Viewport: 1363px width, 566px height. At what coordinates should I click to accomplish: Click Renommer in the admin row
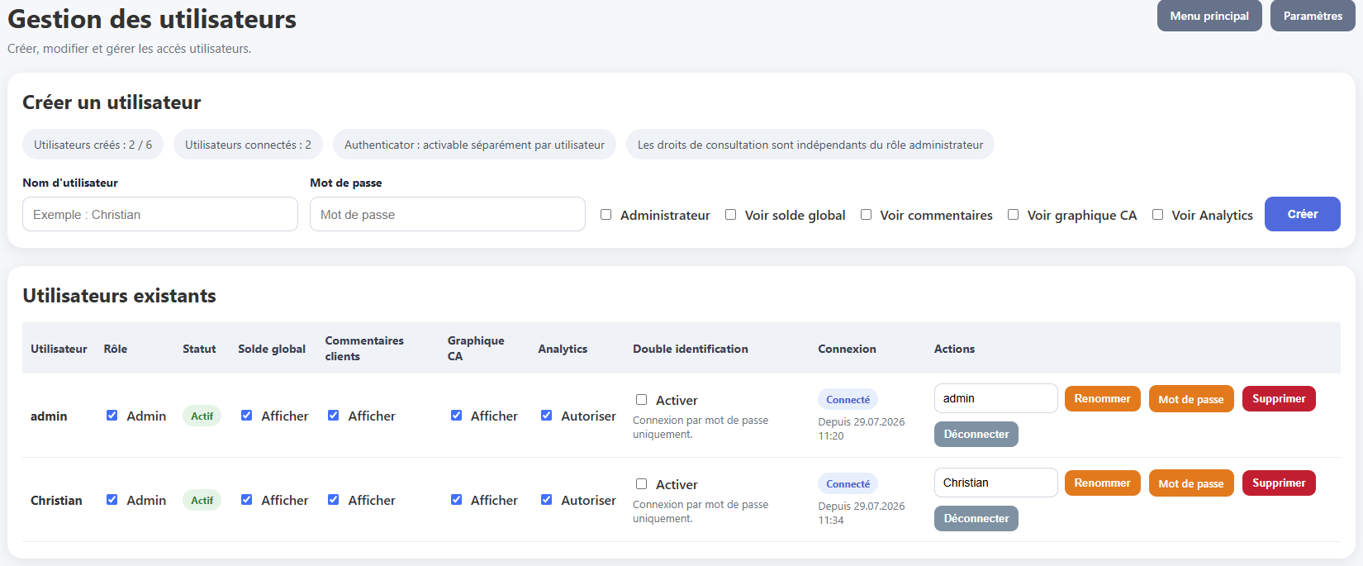point(1103,398)
